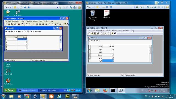
Task: Click function 23 button in Modbus Poll toolbar
Action: (55, 24)
